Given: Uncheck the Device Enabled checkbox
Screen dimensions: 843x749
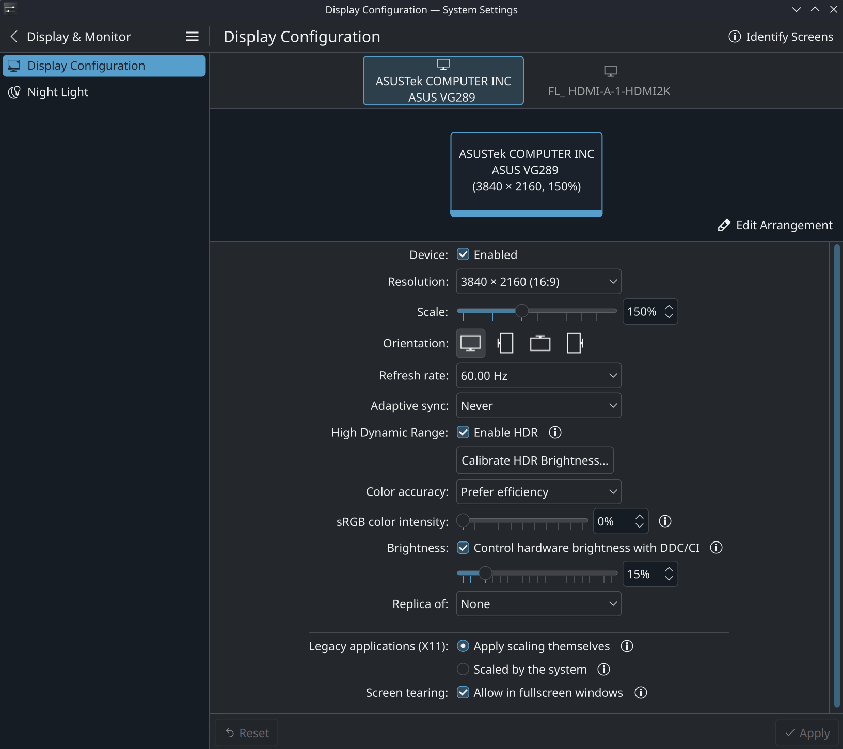Looking at the screenshot, I should point(463,254).
